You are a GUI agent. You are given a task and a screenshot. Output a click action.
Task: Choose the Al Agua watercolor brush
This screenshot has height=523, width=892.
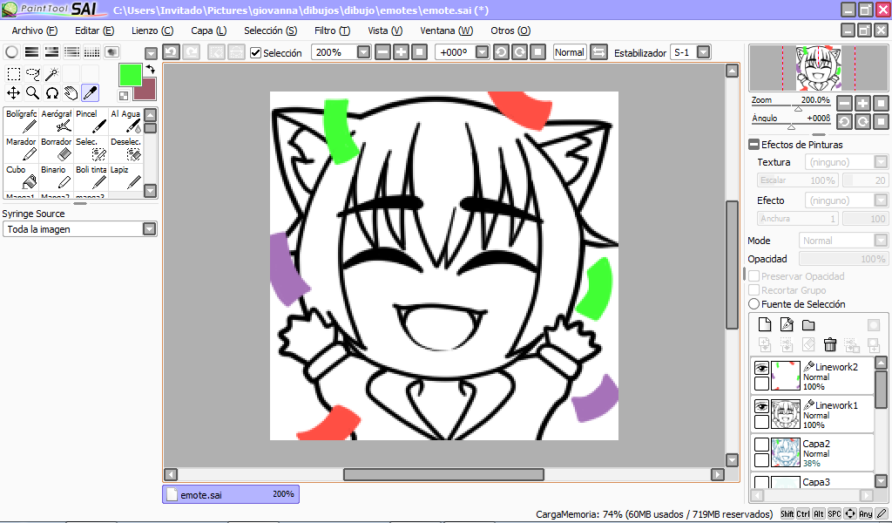[x=125, y=121]
